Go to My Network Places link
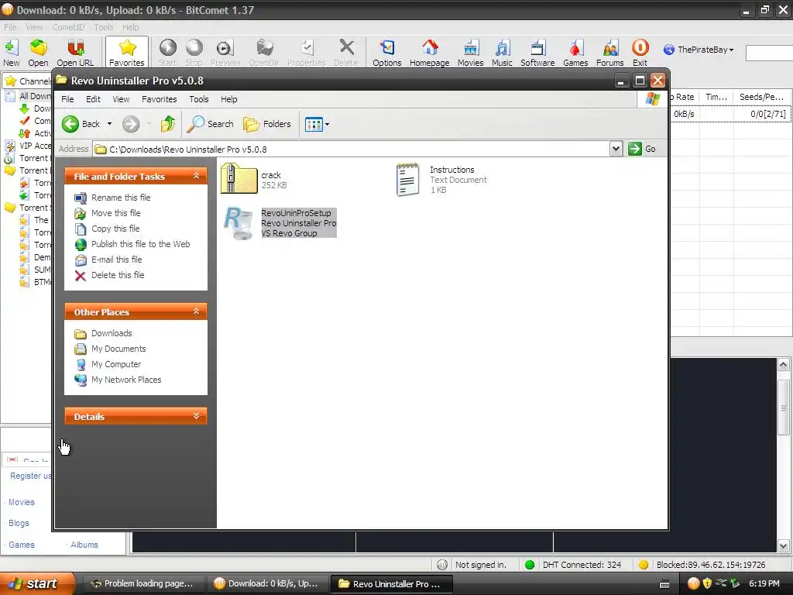Viewport: 793px width, 595px height. pyautogui.click(x=126, y=380)
